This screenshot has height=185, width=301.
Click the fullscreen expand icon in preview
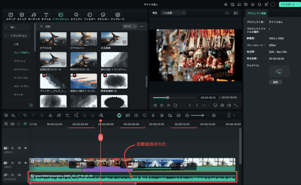[x=236, y=105]
